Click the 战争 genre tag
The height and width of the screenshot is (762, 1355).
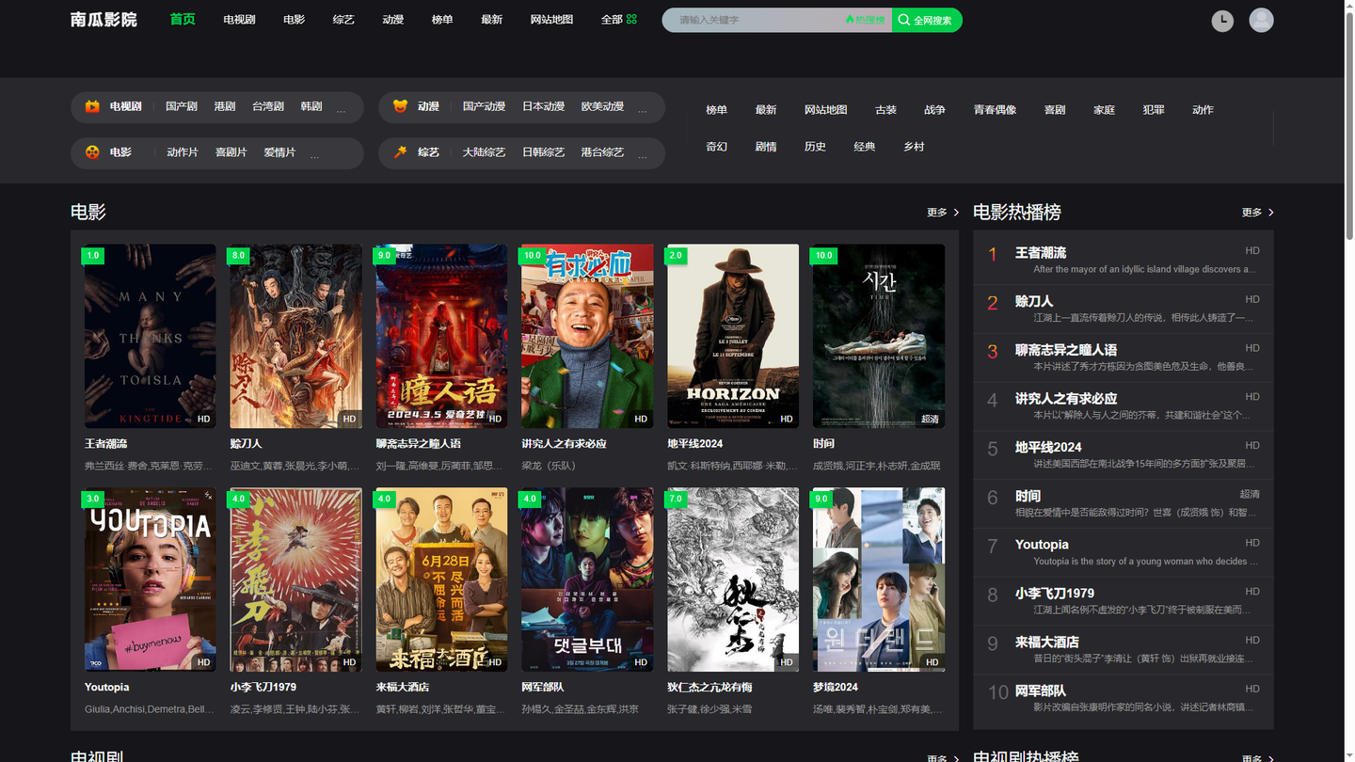click(x=935, y=110)
